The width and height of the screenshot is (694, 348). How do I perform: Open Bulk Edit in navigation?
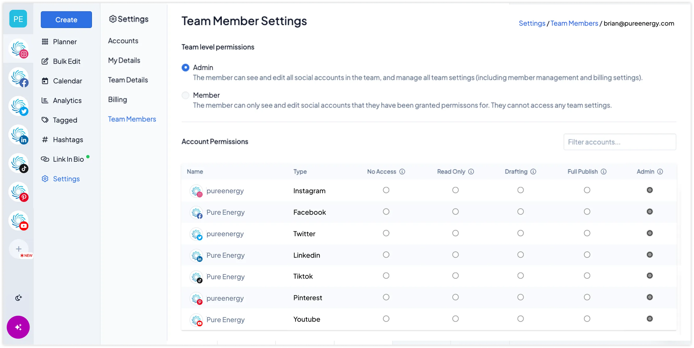coord(61,62)
